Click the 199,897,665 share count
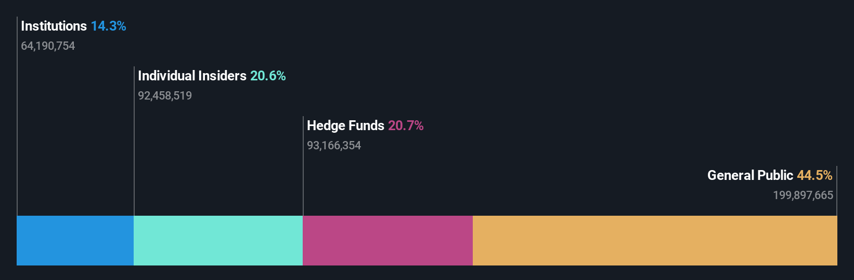The width and height of the screenshot is (854, 280). [x=803, y=195]
